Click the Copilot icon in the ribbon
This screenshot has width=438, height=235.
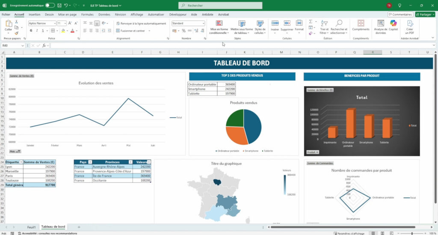tap(393, 24)
